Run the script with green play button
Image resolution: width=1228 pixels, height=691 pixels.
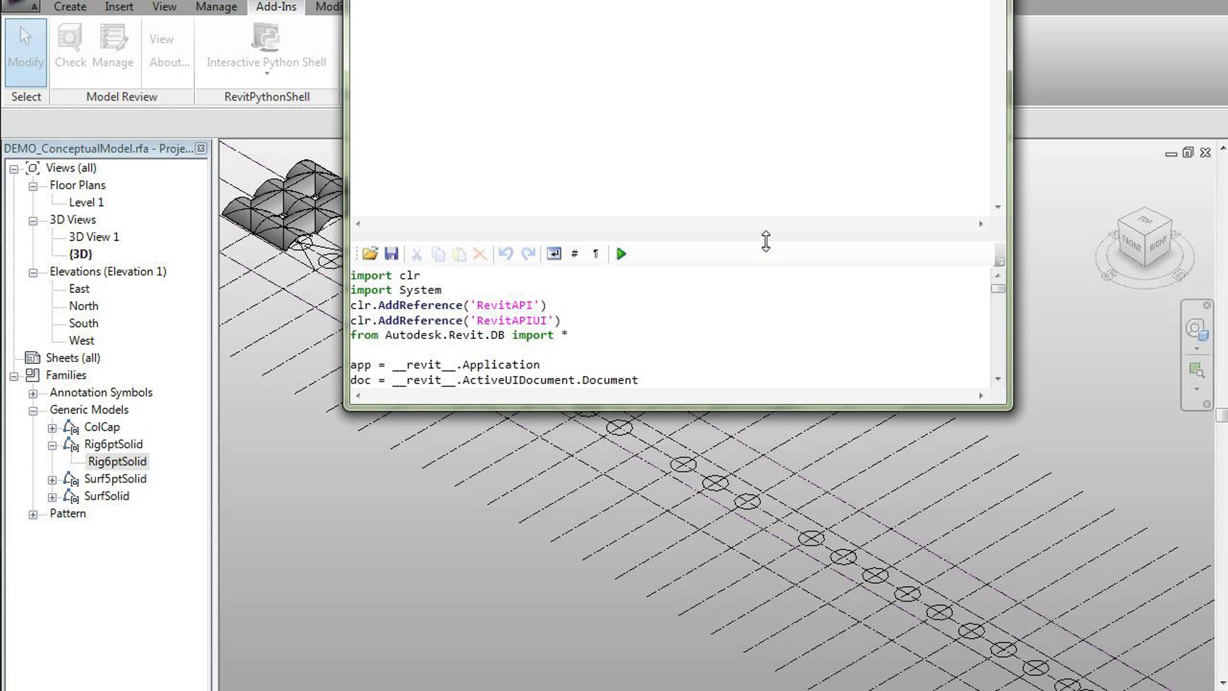(x=621, y=254)
